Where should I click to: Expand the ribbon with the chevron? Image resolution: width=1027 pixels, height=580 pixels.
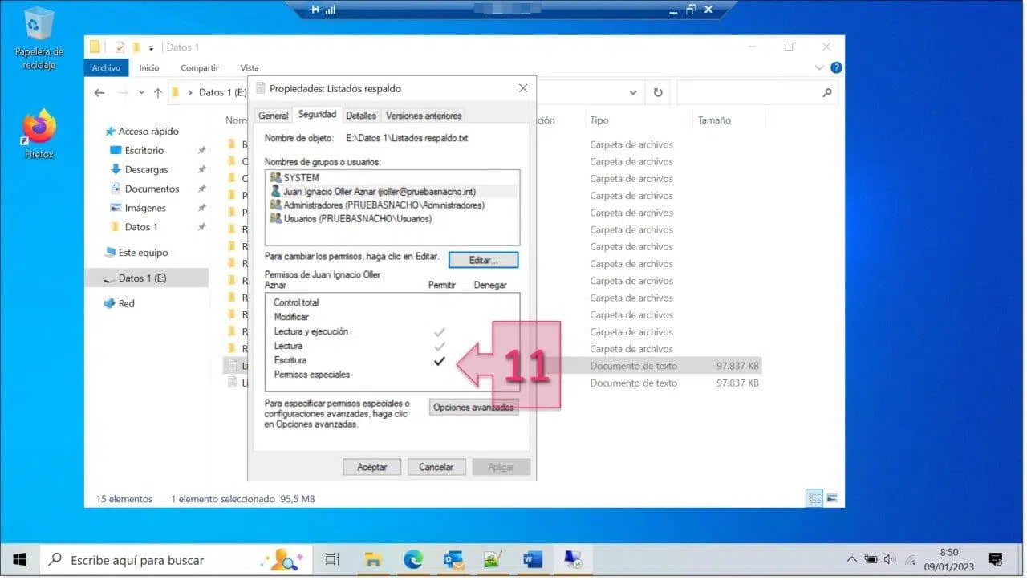click(819, 68)
